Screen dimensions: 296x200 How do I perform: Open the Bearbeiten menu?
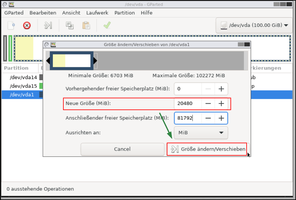(x=43, y=13)
